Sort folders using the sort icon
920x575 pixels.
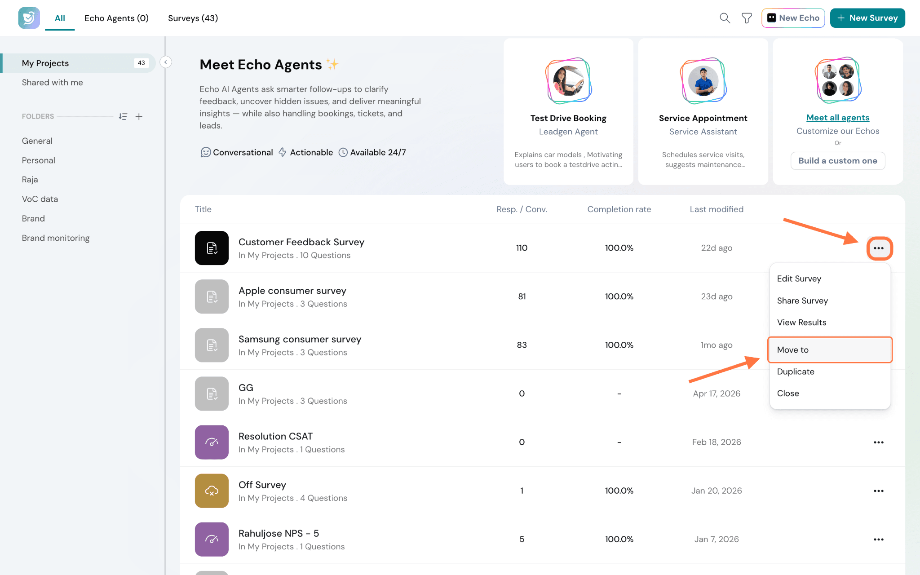coord(123,116)
